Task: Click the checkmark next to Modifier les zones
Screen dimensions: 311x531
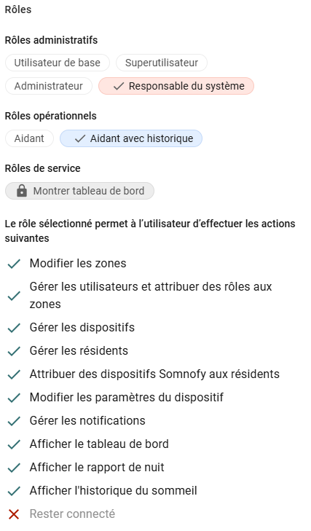Action: tap(14, 264)
